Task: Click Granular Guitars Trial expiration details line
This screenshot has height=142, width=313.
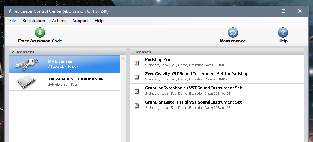Action: pos(188,108)
